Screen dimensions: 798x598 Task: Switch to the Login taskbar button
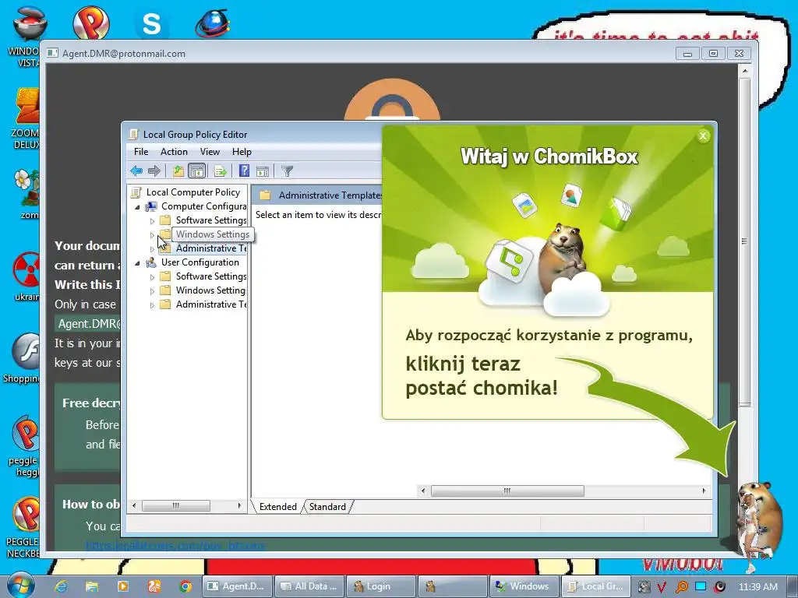coord(380,586)
